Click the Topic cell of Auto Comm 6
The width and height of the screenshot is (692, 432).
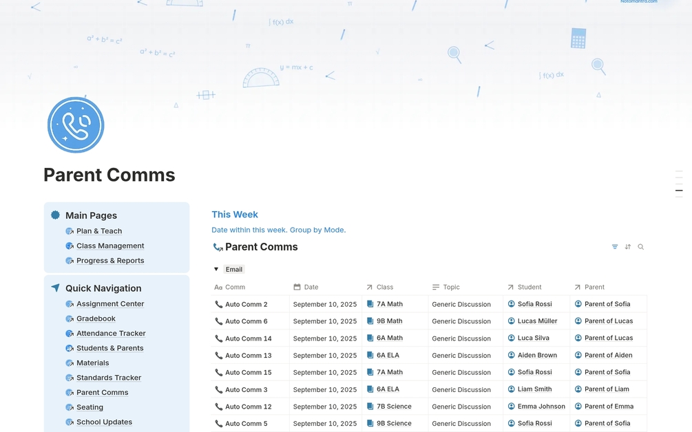pos(465,321)
